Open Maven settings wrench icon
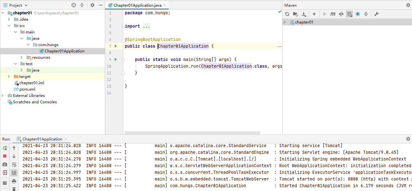 tap(376, 14)
